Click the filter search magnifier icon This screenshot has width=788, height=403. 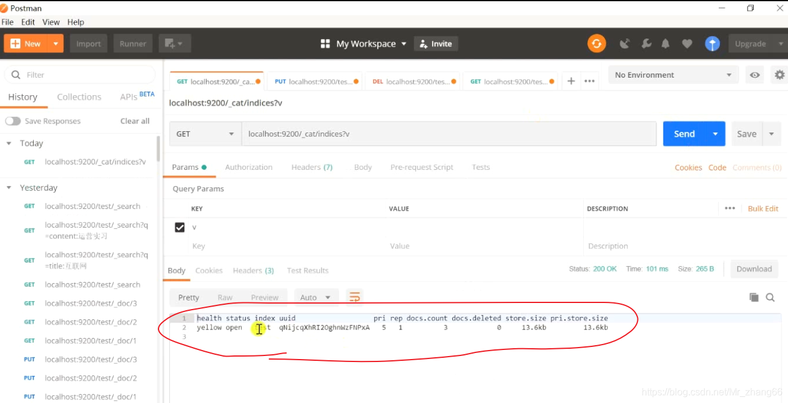click(15, 75)
